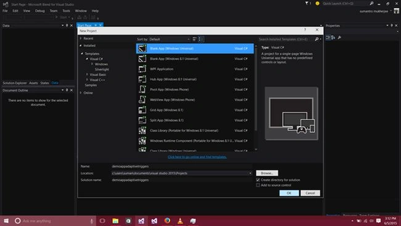Click the Search Installed Templates field
The height and width of the screenshot is (226, 401).
pos(286,39)
